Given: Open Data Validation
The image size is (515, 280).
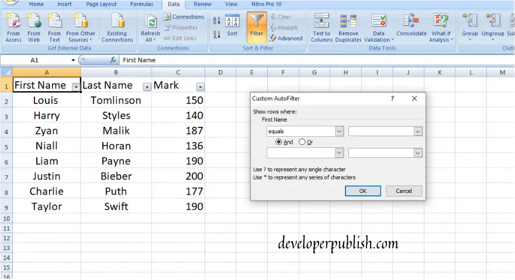Looking at the screenshot, I should click(379, 28).
